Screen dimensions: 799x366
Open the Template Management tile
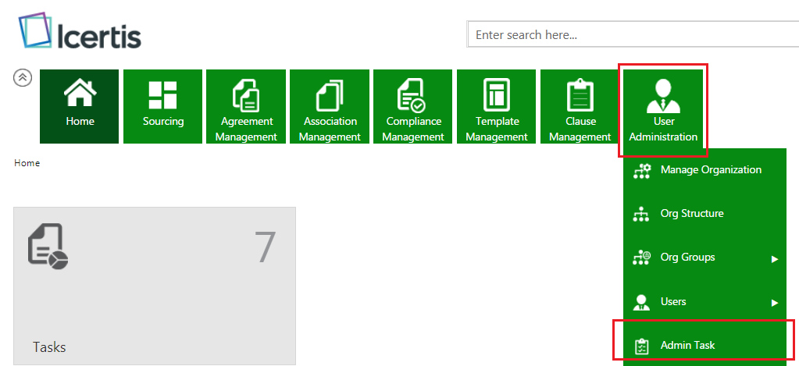tap(497, 106)
